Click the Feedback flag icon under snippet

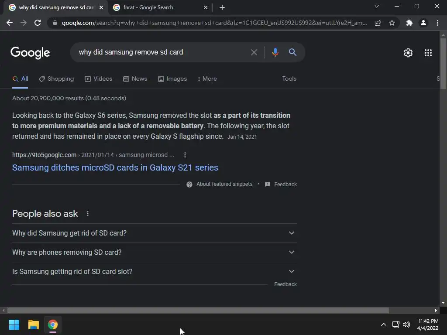(268, 185)
